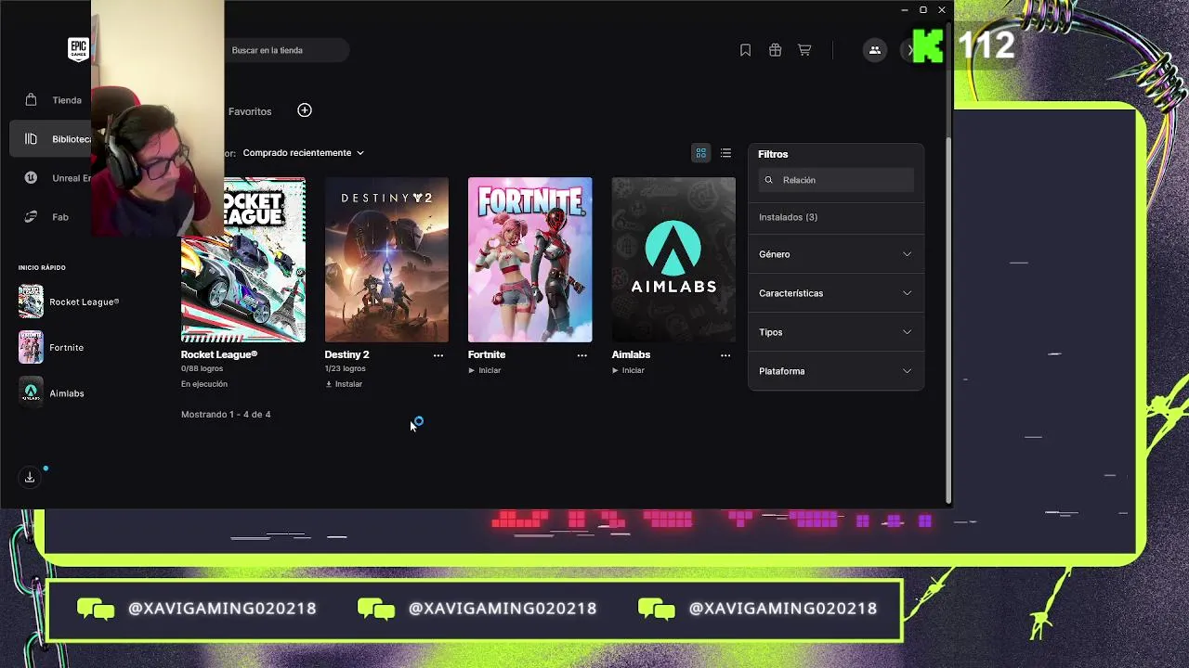Click the Rocket League quick launch icon
Screen dimensions: 1189x668
(x=31, y=302)
